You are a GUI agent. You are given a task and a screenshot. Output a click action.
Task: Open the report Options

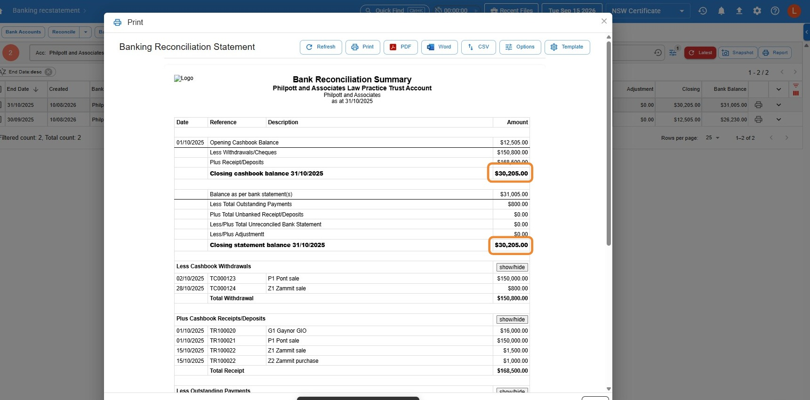point(520,47)
